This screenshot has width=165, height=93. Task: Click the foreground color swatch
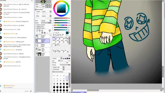[67, 33]
